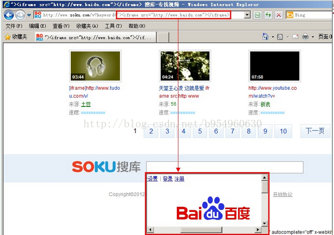Click the Read Mail icon
Screen dimensions: 334x235
295,37
